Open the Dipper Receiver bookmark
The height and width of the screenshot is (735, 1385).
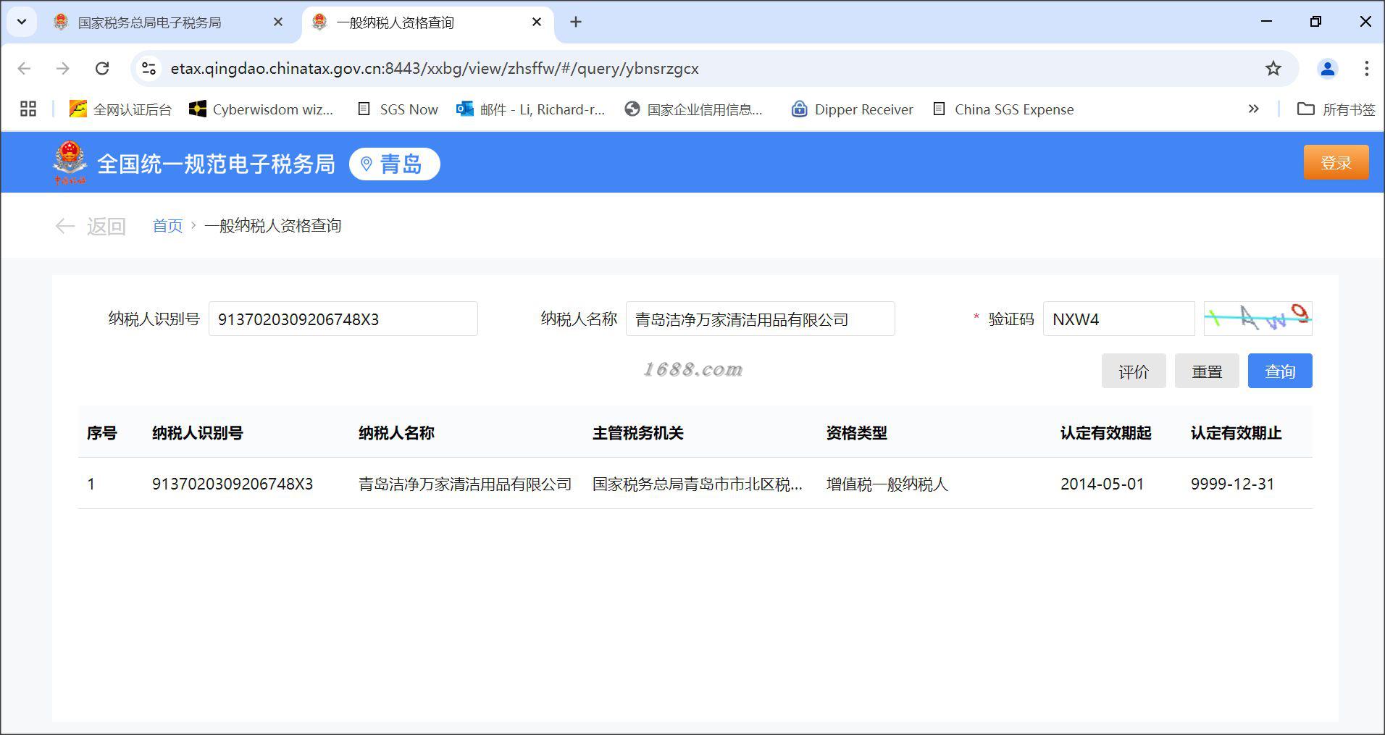(852, 109)
